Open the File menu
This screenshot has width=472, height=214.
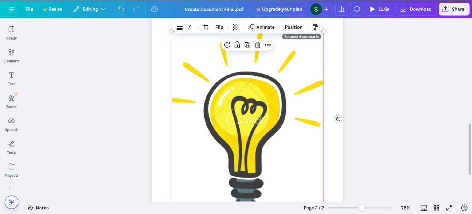(x=29, y=9)
